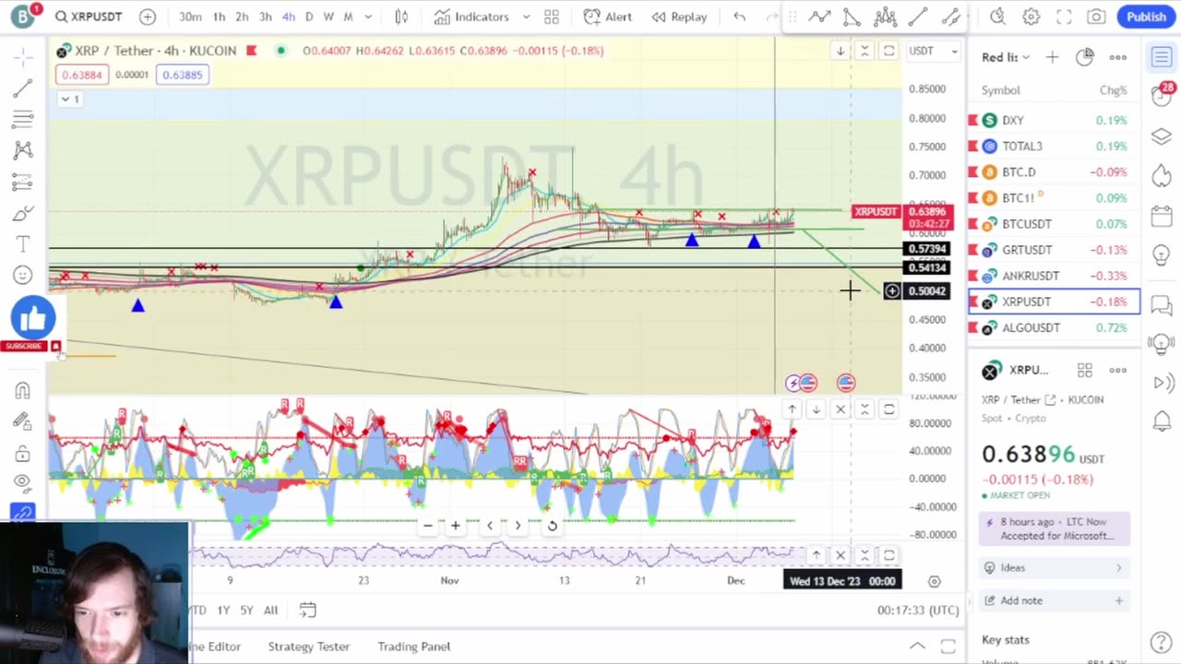Set date range to 1Y
Viewport: 1181px width, 664px height.
(223, 610)
